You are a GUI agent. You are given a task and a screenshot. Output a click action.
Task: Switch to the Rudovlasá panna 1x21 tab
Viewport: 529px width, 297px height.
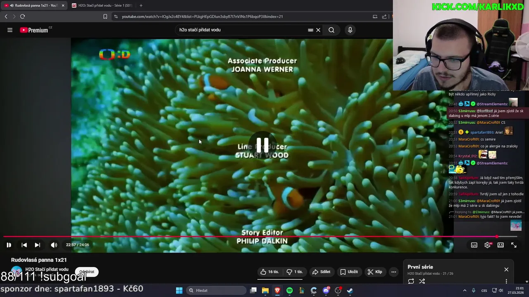point(34,5)
